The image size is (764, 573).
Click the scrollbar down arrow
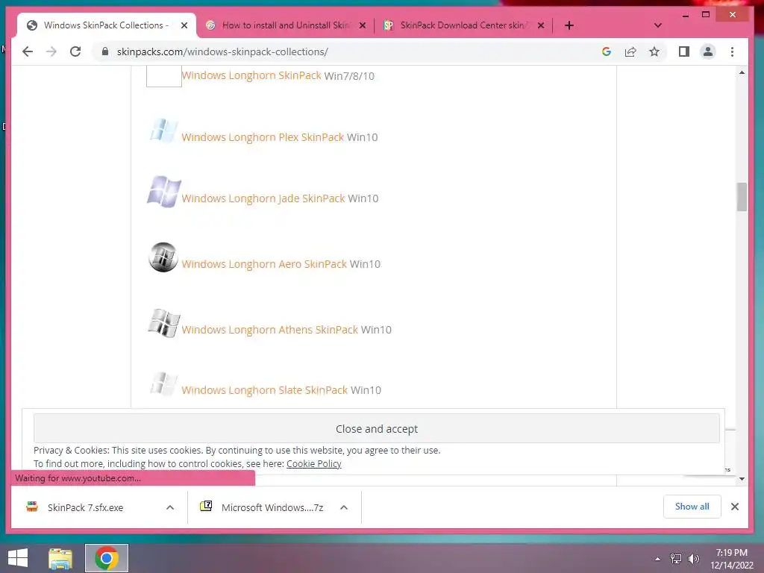(x=742, y=479)
